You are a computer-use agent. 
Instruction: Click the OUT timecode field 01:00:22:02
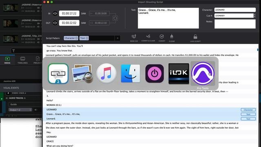click(x=69, y=23)
